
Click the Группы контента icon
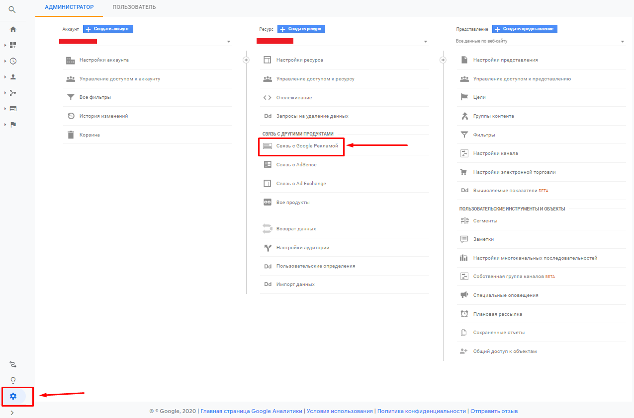tap(464, 116)
